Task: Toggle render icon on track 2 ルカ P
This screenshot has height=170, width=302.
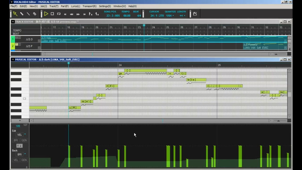Action: coord(39,48)
